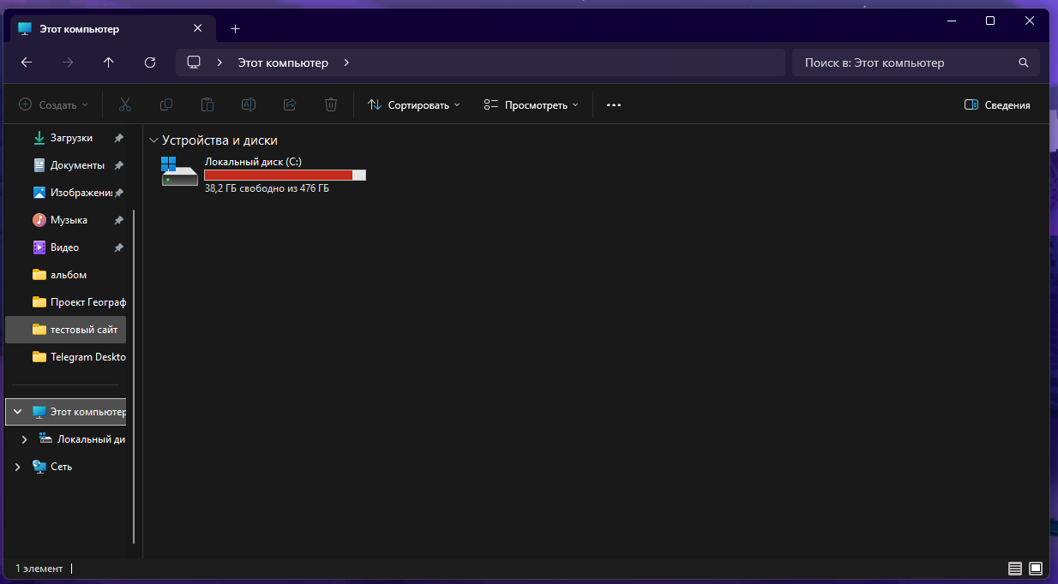Image resolution: width=1058 pixels, height=584 pixels.
Task: Open тестовый сайт folder in sidebar
Action: 65,330
